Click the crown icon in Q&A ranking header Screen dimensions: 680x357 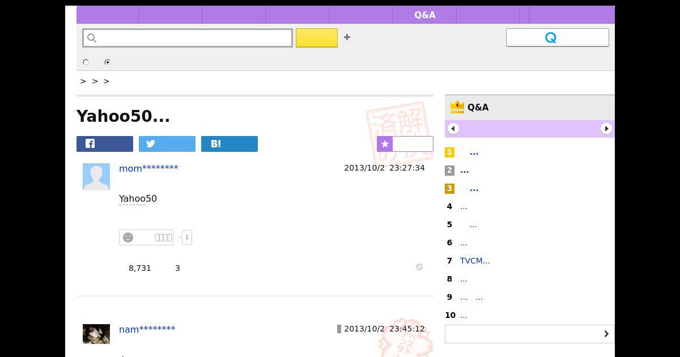457,107
